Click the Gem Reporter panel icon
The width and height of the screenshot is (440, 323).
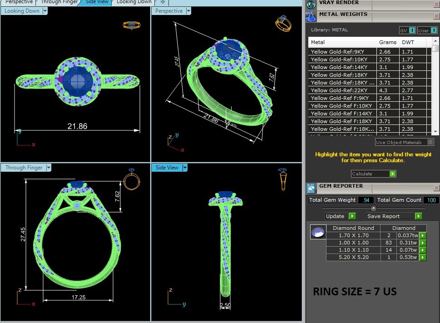pyautogui.click(x=311, y=188)
